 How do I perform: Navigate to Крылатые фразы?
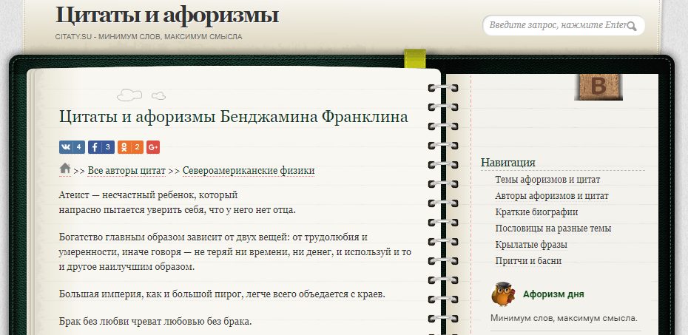pyautogui.click(x=530, y=245)
